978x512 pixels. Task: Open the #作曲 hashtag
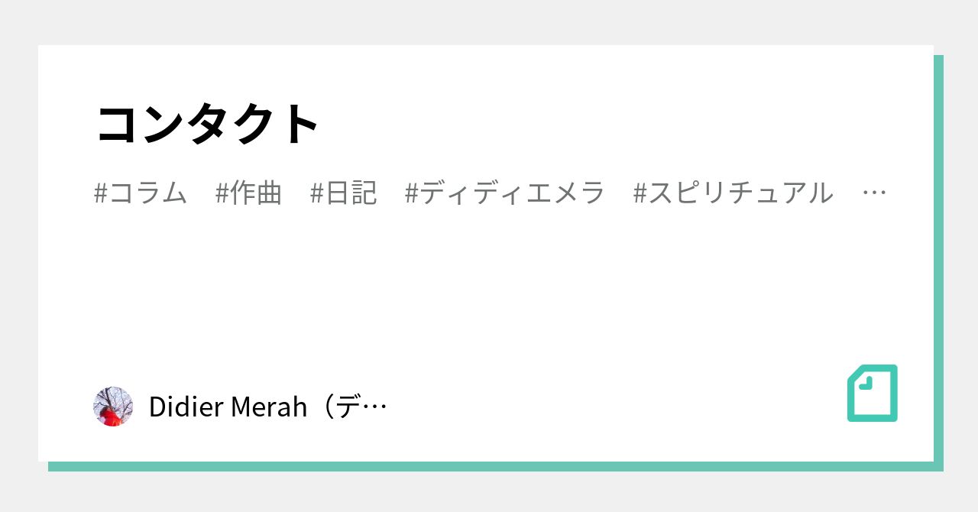(x=248, y=193)
